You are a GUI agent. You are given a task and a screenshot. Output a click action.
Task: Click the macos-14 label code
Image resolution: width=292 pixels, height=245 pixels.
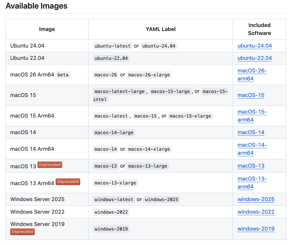coord(106,149)
